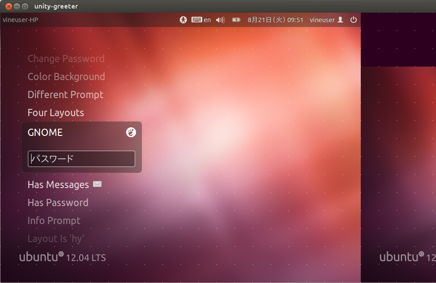Viewport: 436px width, 283px height.
Task: Click the Ubuntu logo at bottom left
Action: [40, 256]
